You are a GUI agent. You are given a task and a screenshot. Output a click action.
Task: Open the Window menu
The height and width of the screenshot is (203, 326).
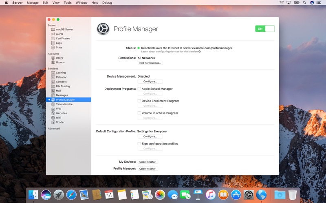tap(81, 3)
